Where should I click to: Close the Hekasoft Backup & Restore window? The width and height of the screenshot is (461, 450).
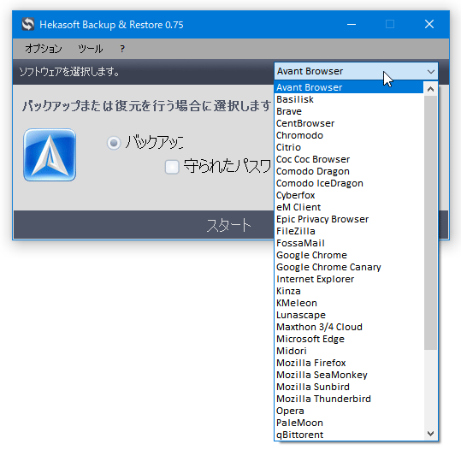tap(429, 25)
